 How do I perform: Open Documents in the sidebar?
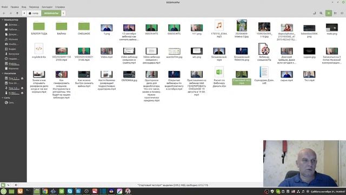[13, 34]
